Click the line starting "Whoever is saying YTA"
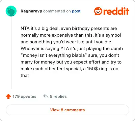 point(72,49)
